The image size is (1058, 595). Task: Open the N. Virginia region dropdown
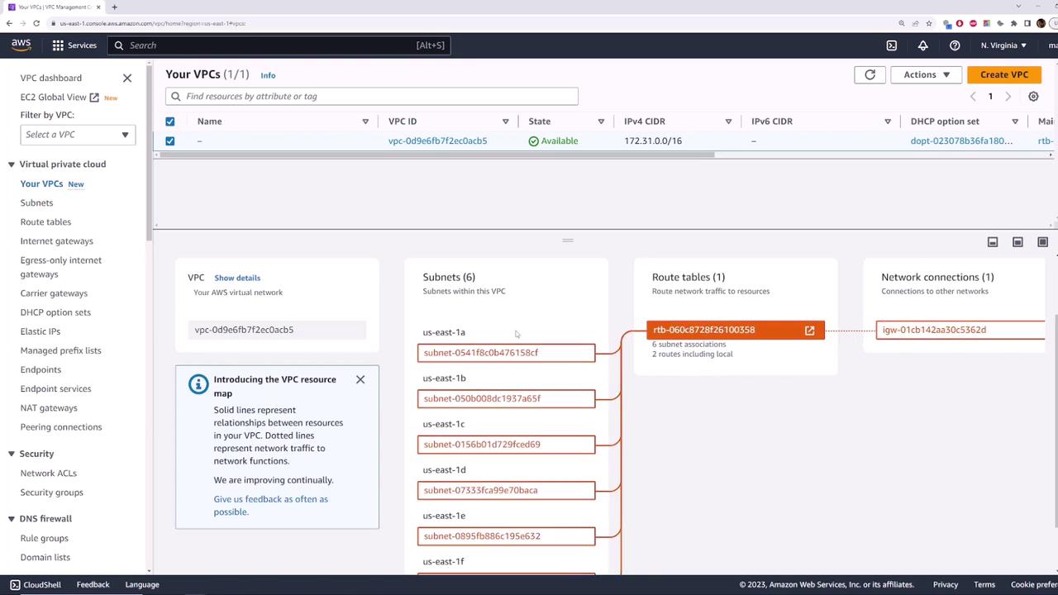coord(1003,45)
